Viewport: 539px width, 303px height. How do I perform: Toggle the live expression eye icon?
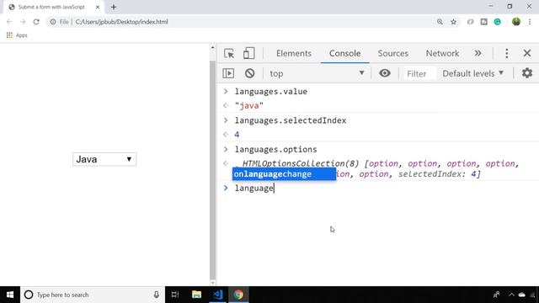(384, 73)
